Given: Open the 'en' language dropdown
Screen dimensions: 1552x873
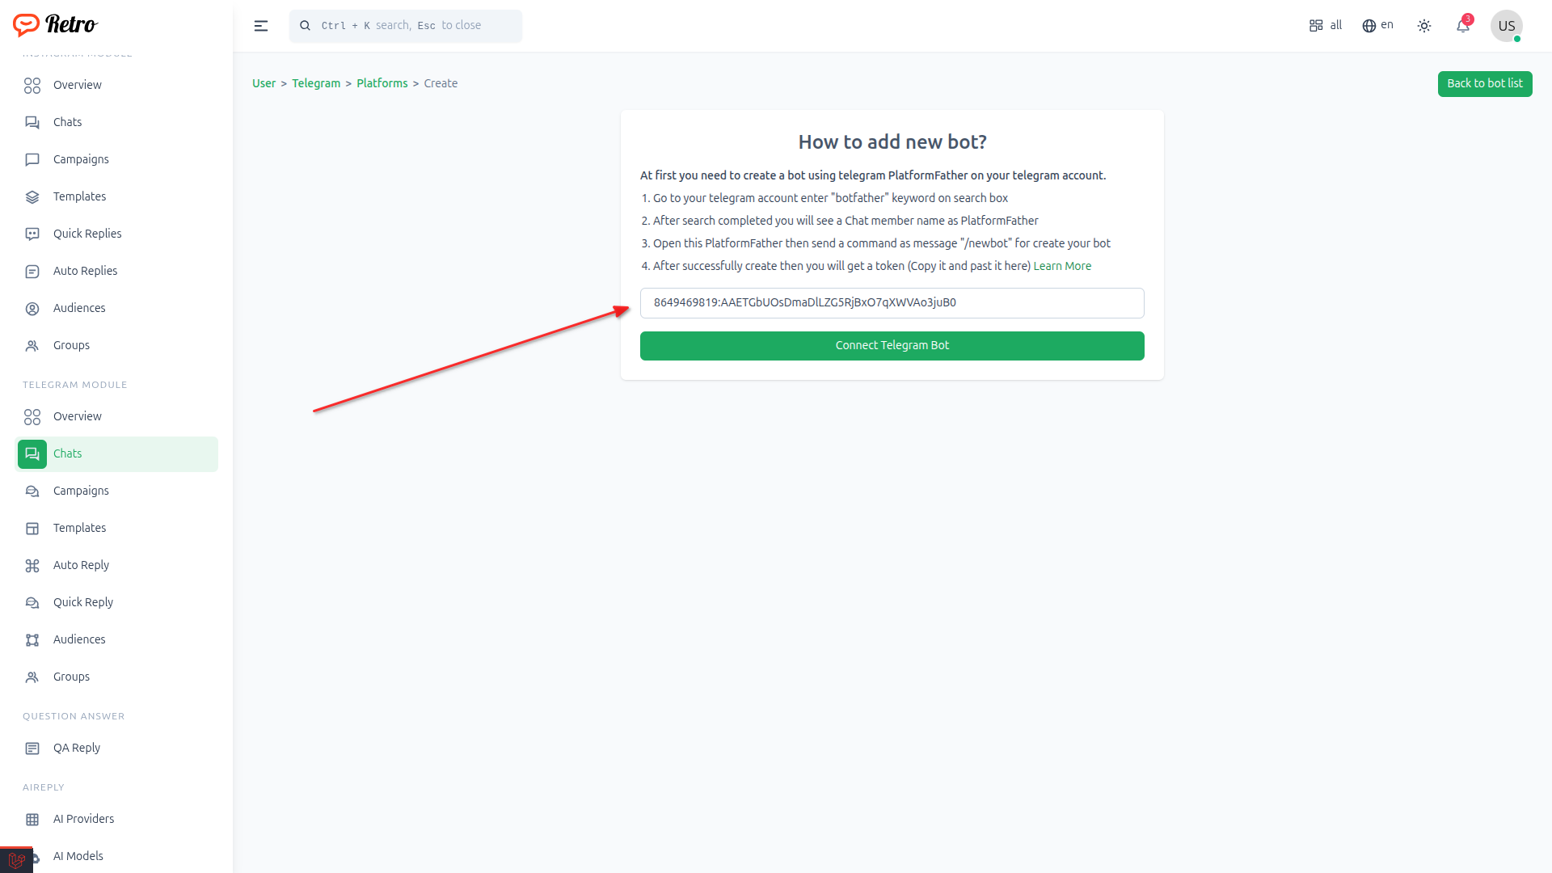Looking at the screenshot, I should [x=1377, y=26].
